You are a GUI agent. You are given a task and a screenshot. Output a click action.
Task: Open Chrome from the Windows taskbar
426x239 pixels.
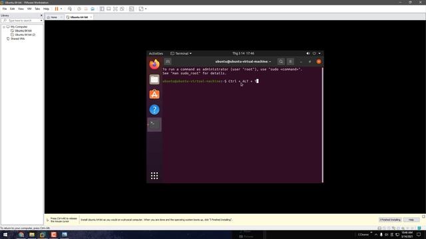pyautogui.click(x=21, y=234)
